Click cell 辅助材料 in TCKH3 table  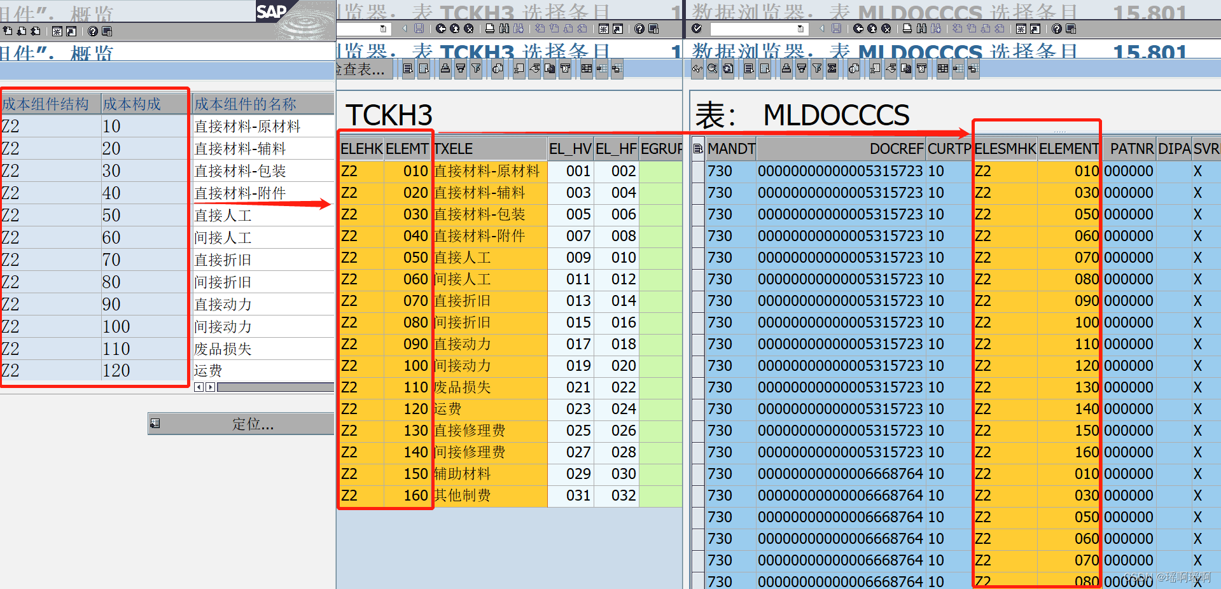tap(489, 474)
